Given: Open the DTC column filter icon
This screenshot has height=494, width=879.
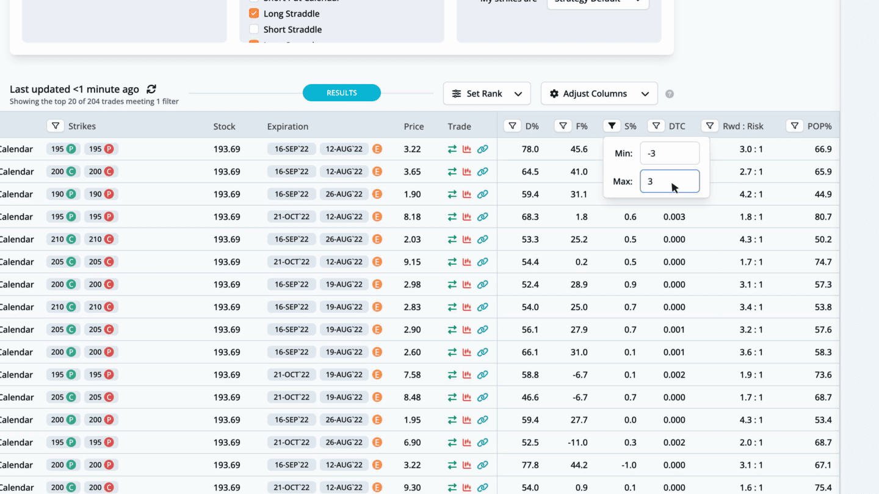Looking at the screenshot, I should pos(656,126).
